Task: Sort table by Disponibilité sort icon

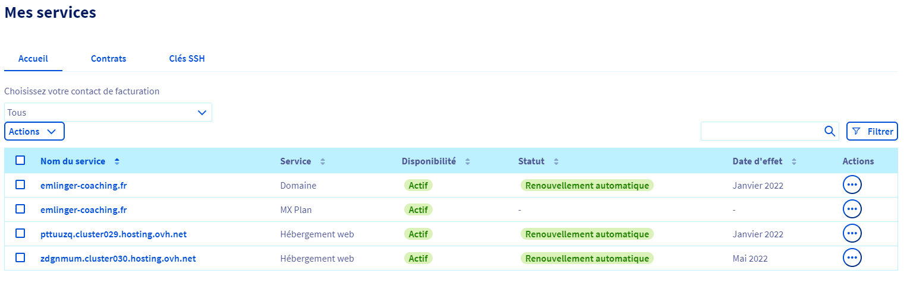Action: (467, 161)
